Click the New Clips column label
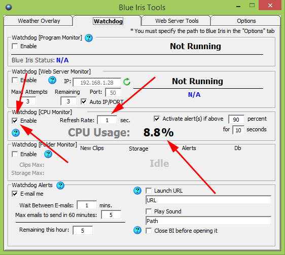Viewport: 285px width, 255px height. pyautogui.click(x=92, y=148)
